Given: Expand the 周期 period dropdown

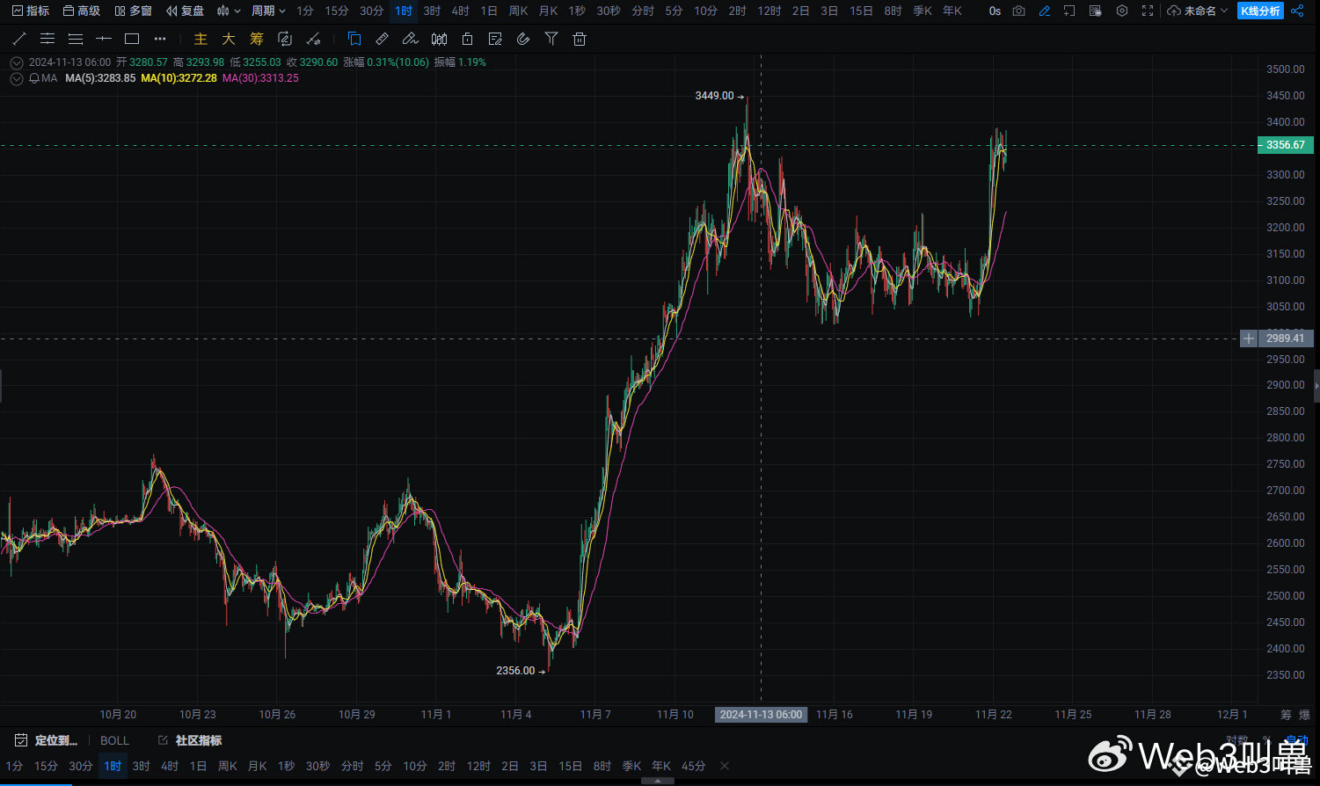Looking at the screenshot, I should tap(268, 11).
